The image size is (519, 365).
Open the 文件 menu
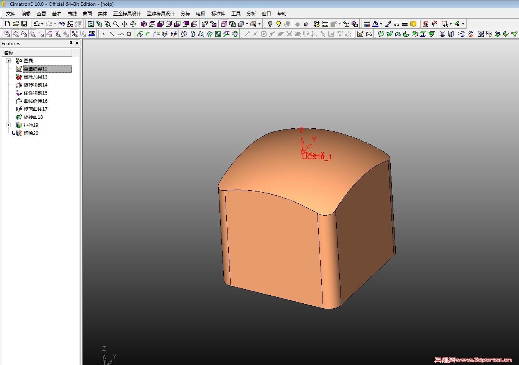coord(11,14)
